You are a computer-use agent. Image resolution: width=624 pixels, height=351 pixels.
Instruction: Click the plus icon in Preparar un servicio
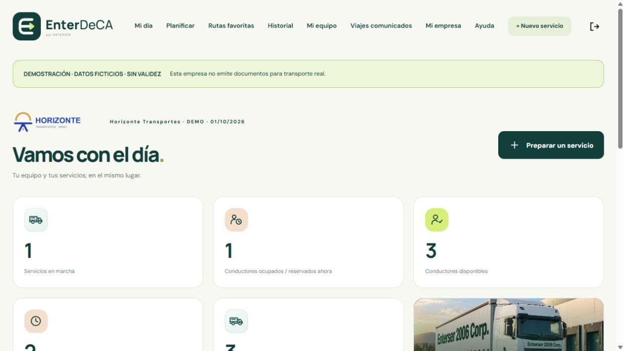click(x=514, y=145)
